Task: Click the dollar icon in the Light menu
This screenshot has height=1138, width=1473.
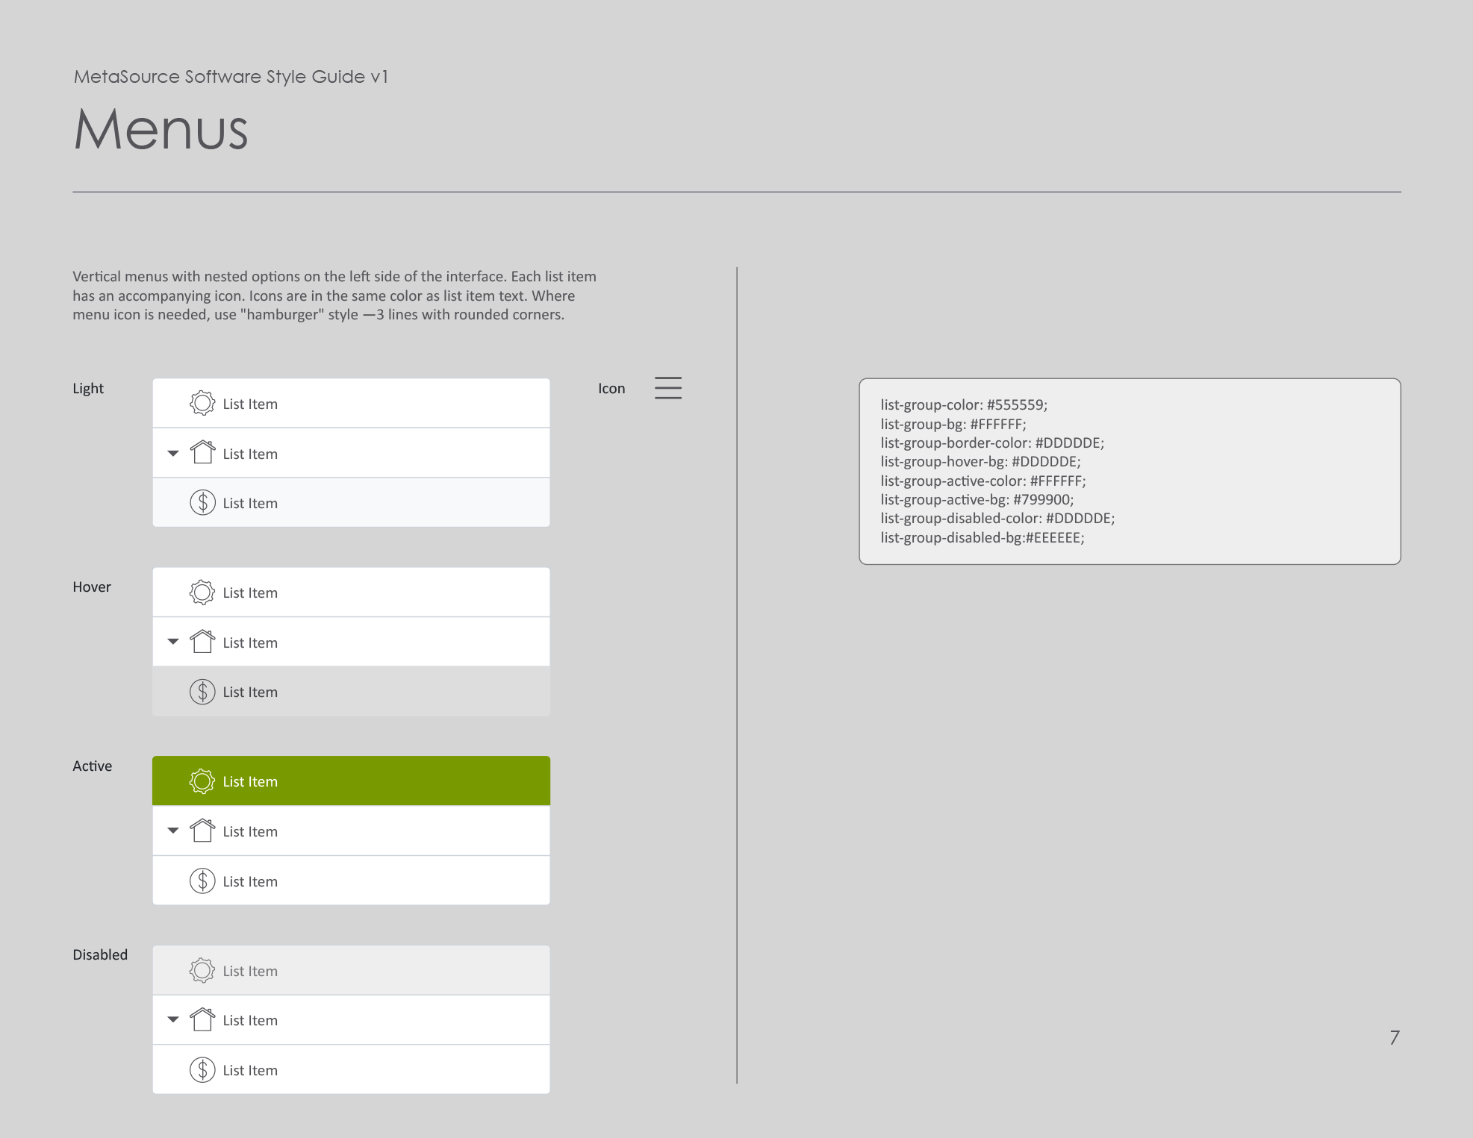Action: [x=201, y=502]
